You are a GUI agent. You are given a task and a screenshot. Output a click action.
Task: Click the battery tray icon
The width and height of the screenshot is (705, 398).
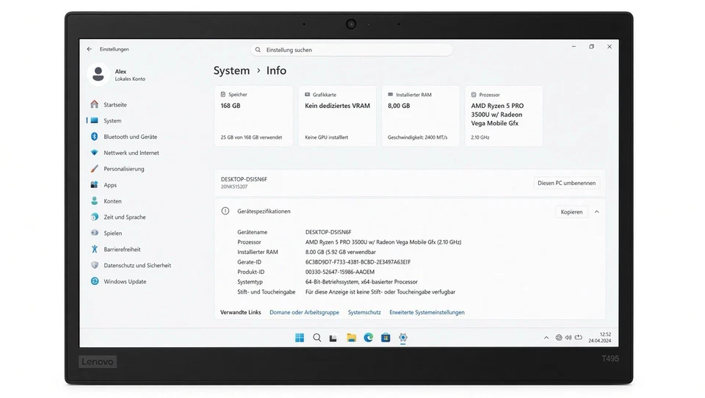click(579, 337)
